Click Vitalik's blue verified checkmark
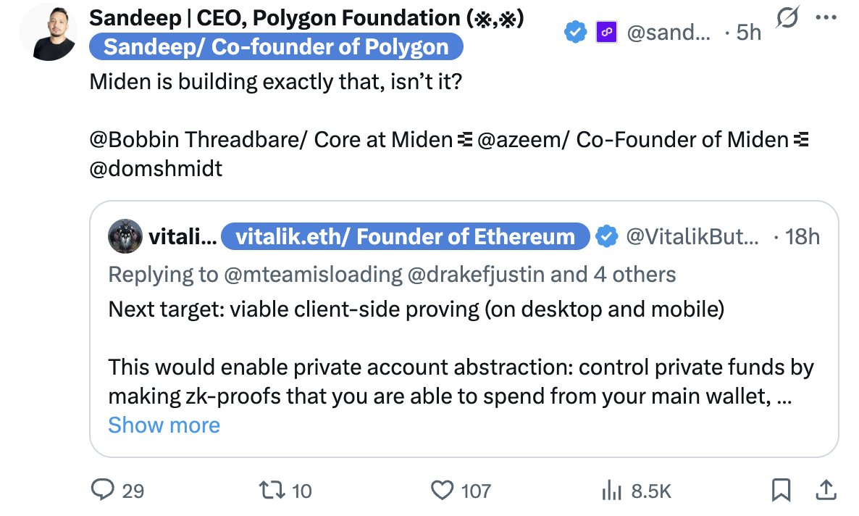This screenshot has height=516, width=859. (606, 236)
